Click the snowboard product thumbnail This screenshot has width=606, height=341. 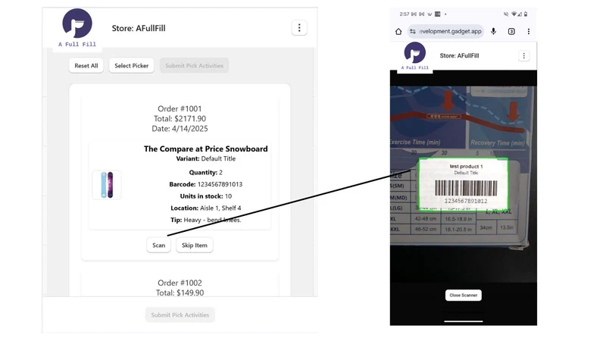[x=107, y=185]
